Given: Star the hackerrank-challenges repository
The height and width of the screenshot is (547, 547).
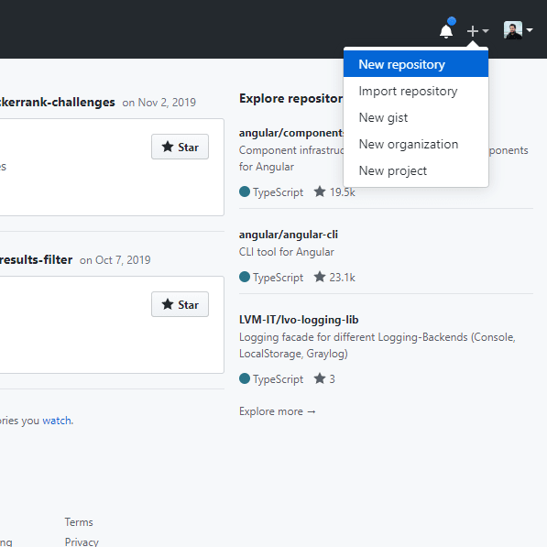Looking at the screenshot, I should [x=180, y=147].
